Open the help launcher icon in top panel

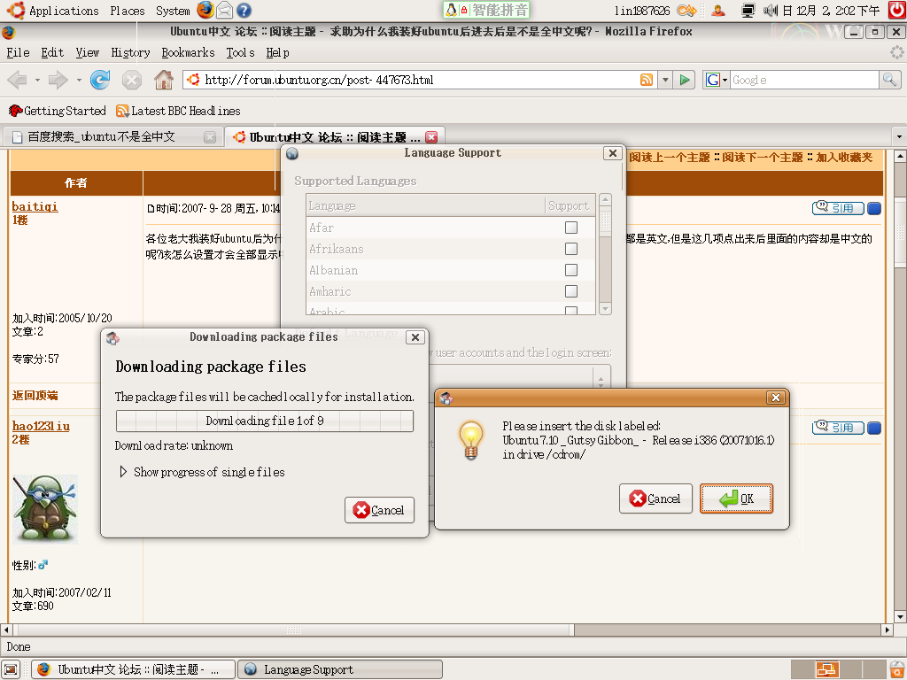[x=244, y=11]
